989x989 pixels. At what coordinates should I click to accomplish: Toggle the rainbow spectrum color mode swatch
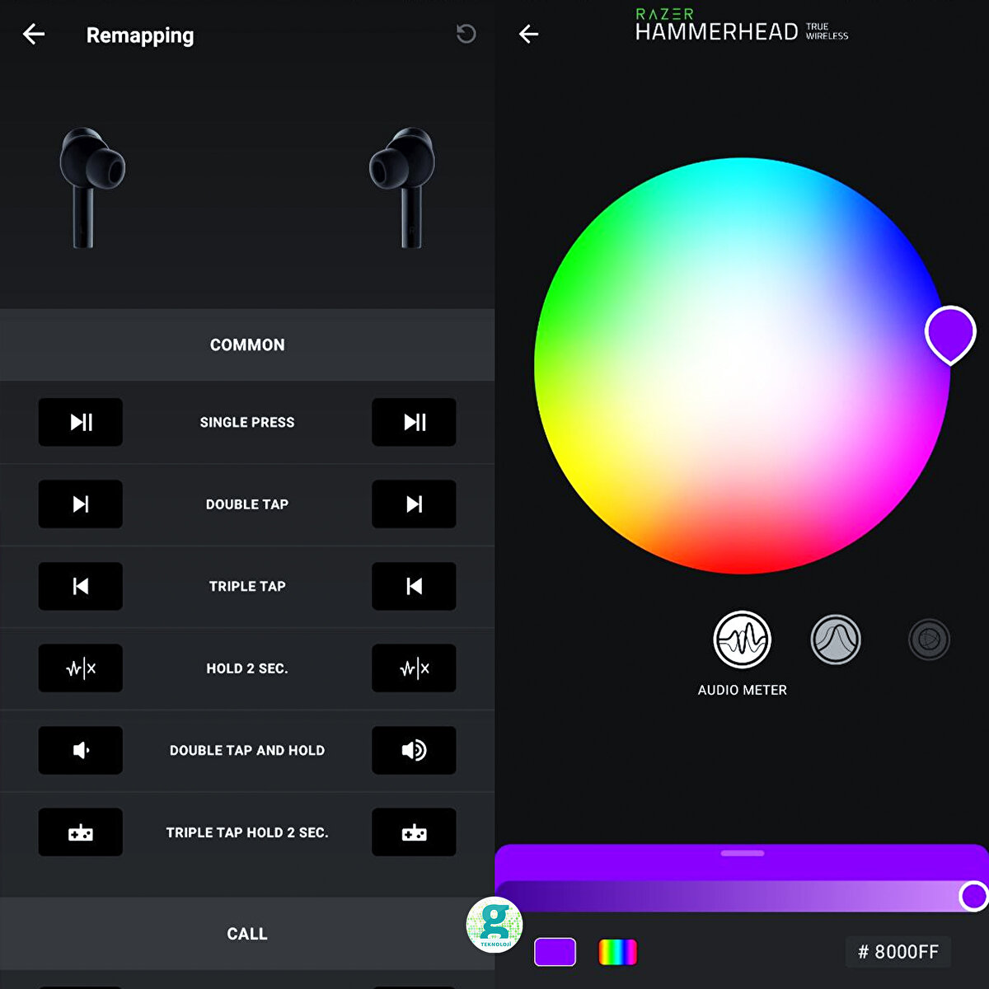[x=618, y=952]
